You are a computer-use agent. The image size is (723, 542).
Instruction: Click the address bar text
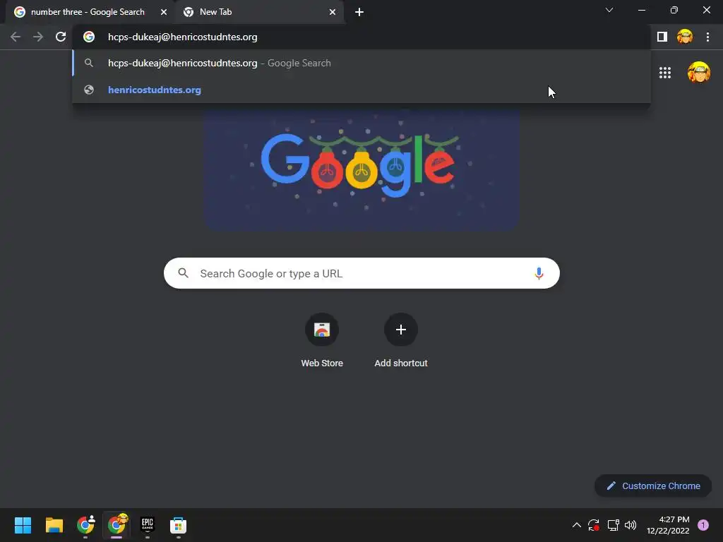click(x=183, y=37)
